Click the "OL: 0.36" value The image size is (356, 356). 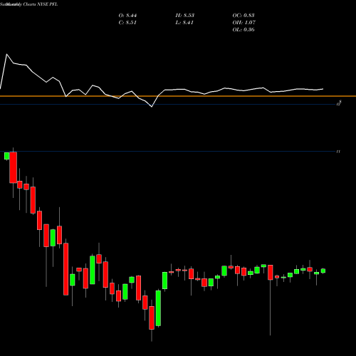[x=244, y=30]
